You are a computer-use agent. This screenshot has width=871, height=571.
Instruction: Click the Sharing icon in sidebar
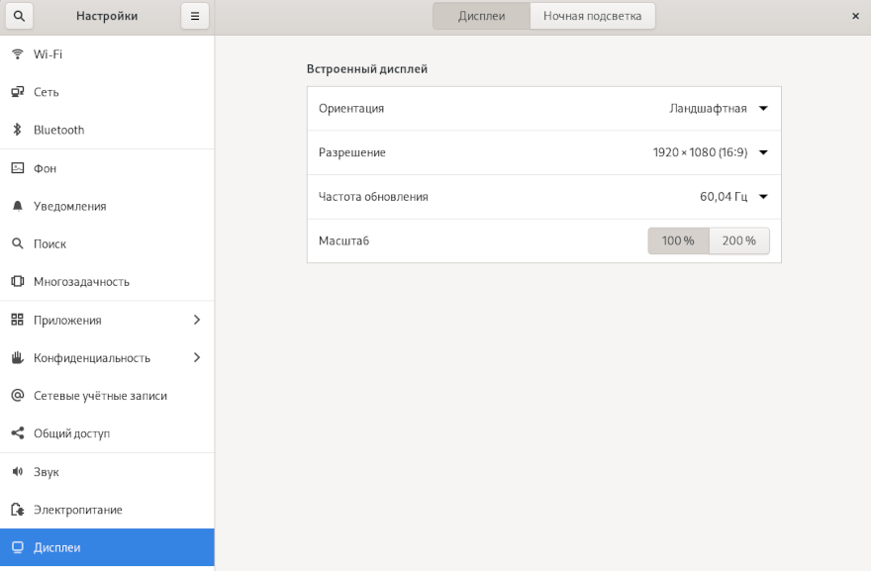17,433
